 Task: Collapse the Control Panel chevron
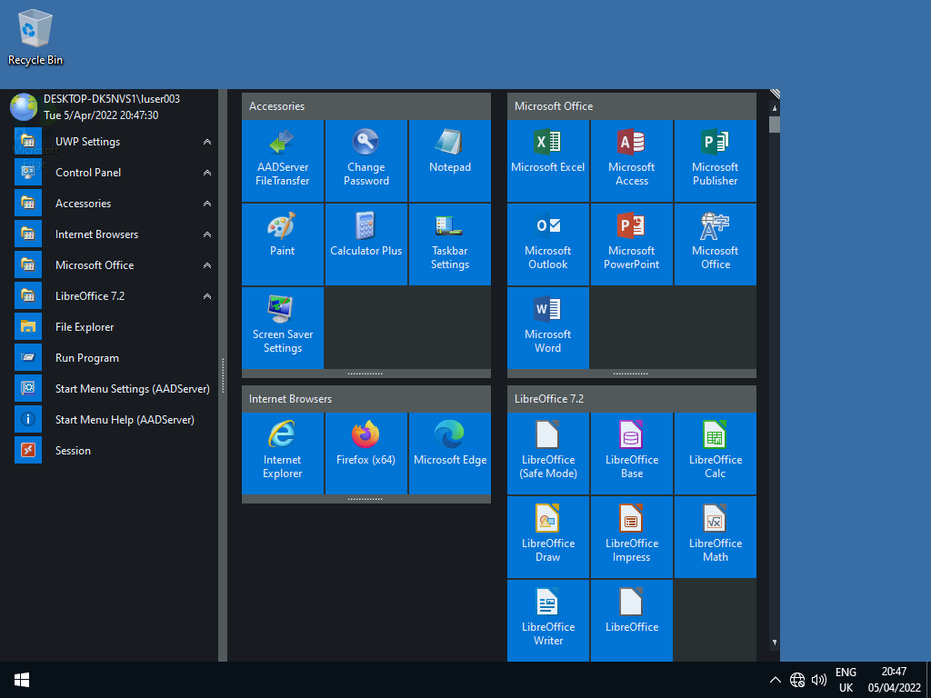click(207, 173)
